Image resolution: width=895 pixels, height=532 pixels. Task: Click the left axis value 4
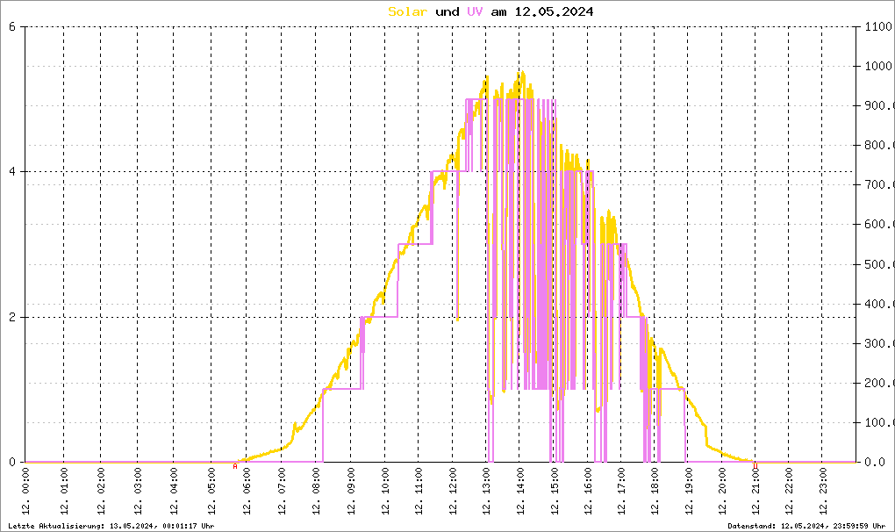12,172
